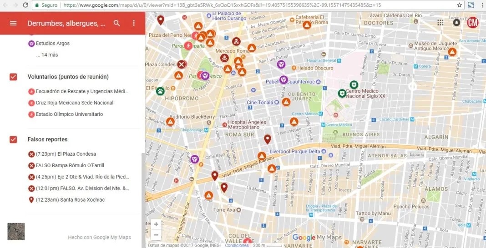Click the red runner marker at Parque España
The image size is (486, 248).
(188, 46)
